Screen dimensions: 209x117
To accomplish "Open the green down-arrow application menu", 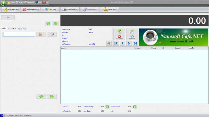I will point(3,3).
